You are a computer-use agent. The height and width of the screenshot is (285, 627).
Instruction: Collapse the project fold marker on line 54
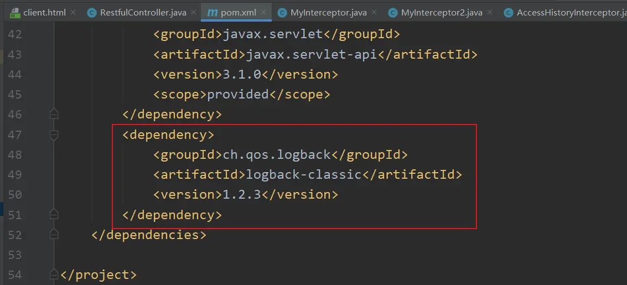(54, 275)
